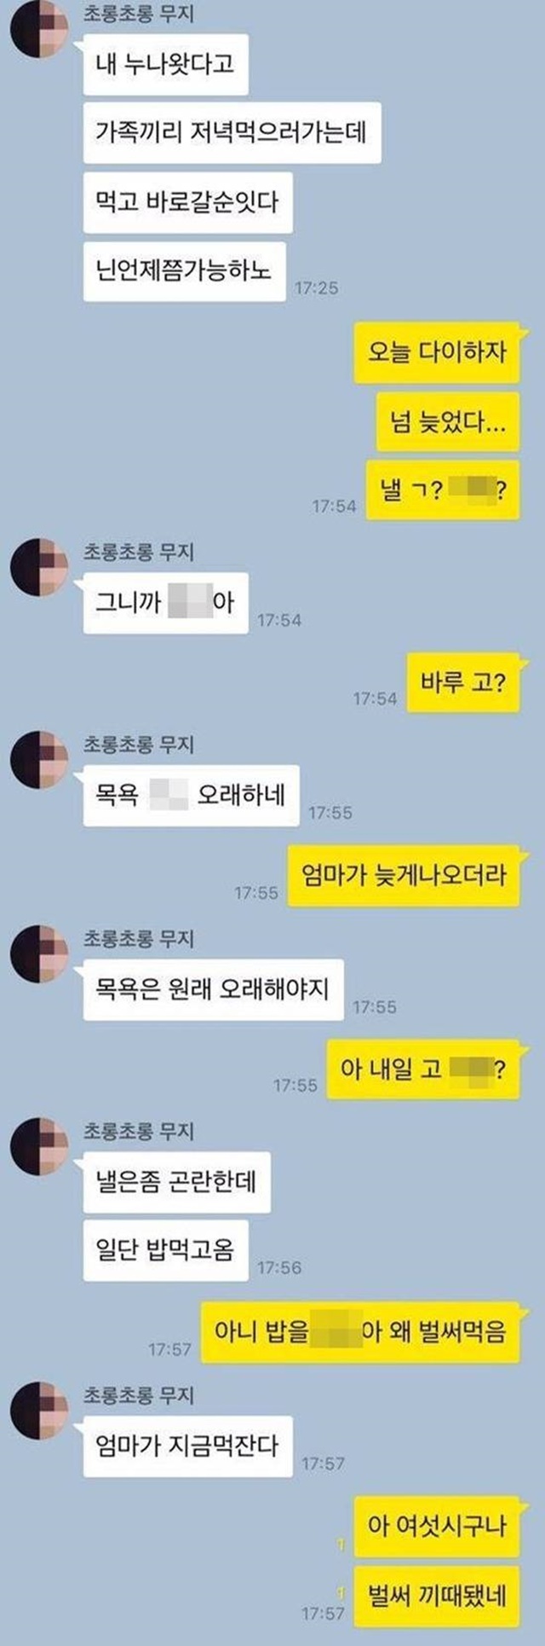Select the yellow '아 여섯시구나' bubble

(437, 1526)
